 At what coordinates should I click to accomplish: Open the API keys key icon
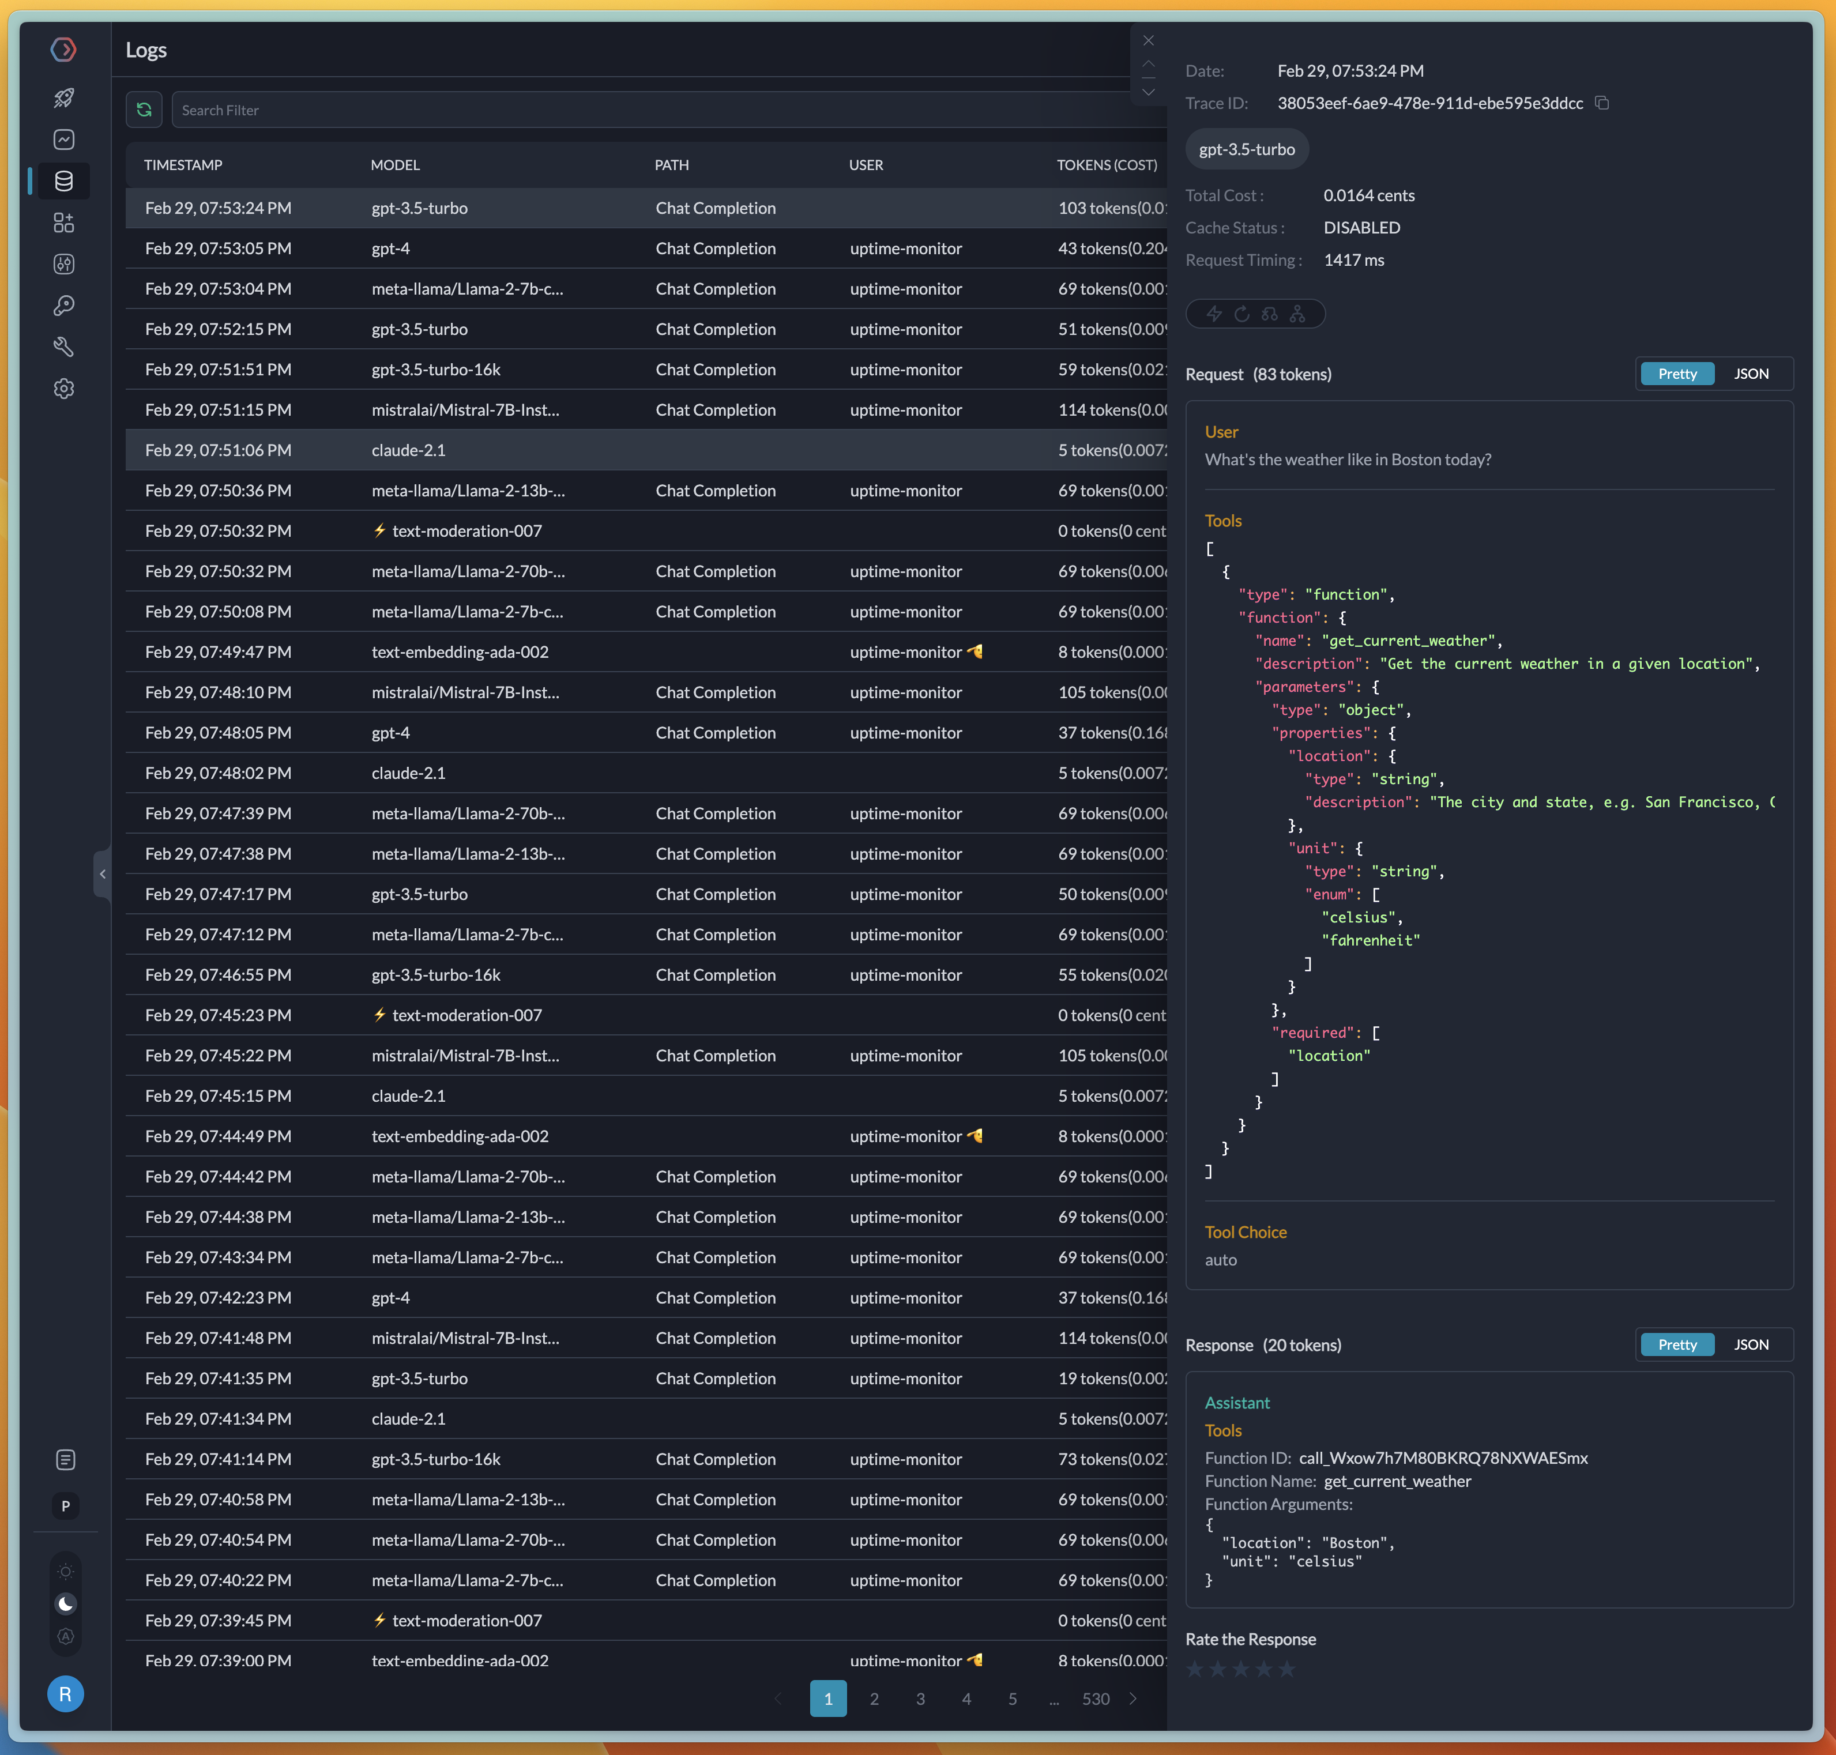63,305
